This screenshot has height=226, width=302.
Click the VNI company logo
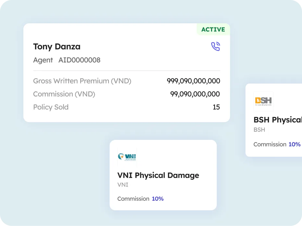click(127, 157)
